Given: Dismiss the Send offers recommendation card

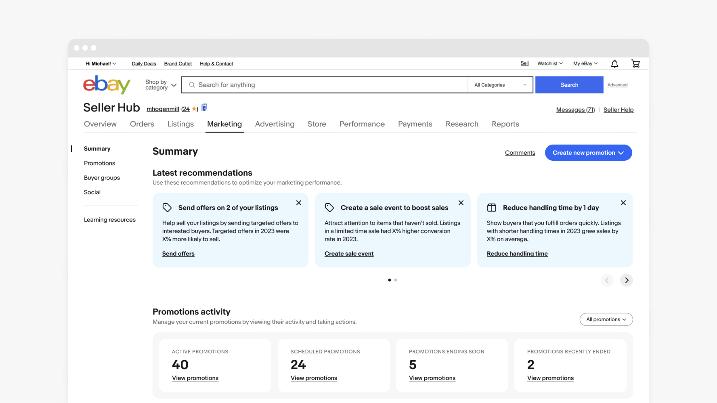Looking at the screenshot, I should [x=298, y=203].
